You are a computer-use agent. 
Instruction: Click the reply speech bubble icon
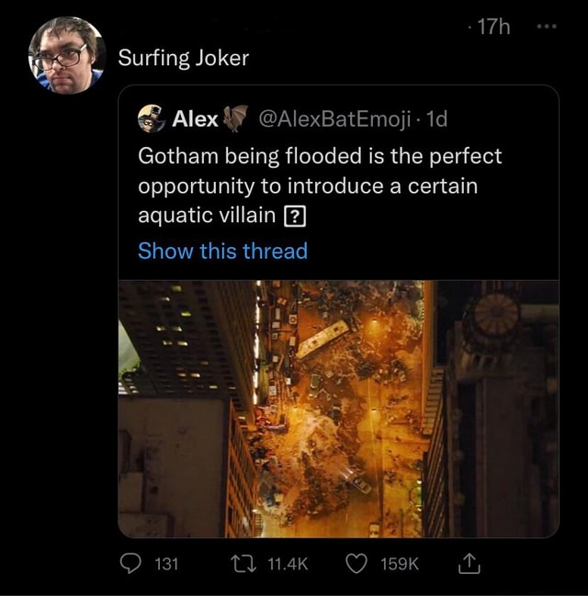pos(132,563)
